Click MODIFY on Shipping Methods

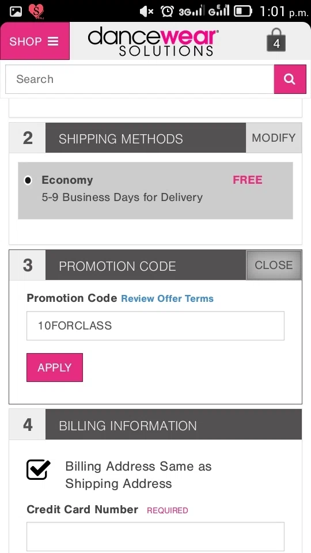(x=274, y=138)
